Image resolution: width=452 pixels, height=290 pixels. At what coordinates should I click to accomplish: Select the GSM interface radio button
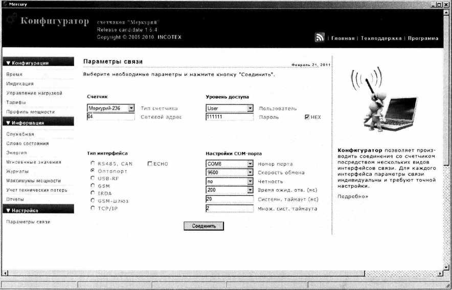click(93, 186)
